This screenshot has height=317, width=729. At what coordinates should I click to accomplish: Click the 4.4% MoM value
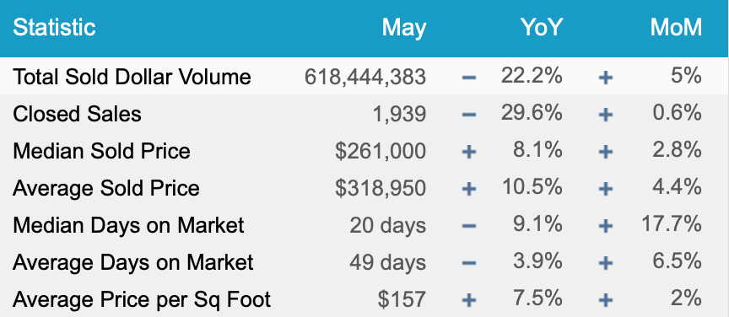678,187
